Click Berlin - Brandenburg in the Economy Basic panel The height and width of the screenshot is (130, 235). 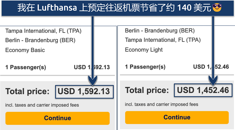tap(40, 40)
